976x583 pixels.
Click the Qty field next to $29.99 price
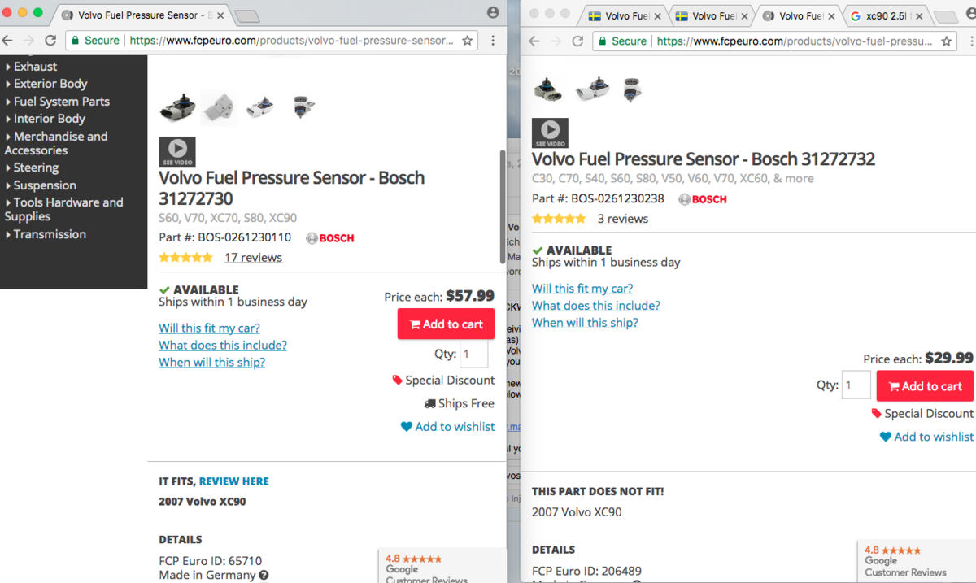tap(856, 385)
